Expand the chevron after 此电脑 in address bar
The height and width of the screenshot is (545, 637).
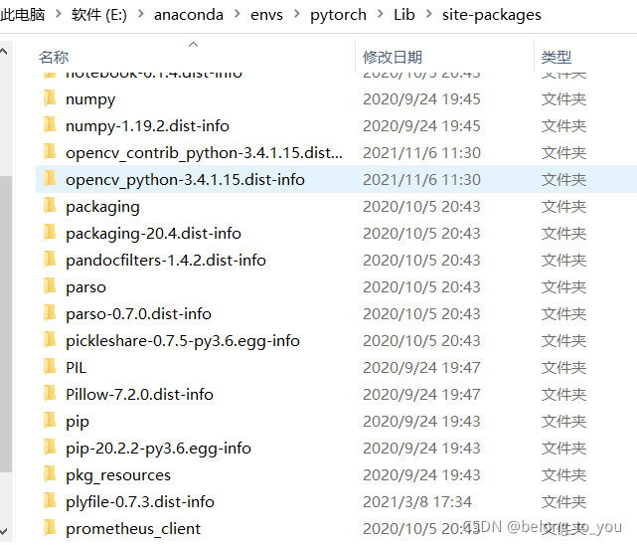tap(58, 14)
